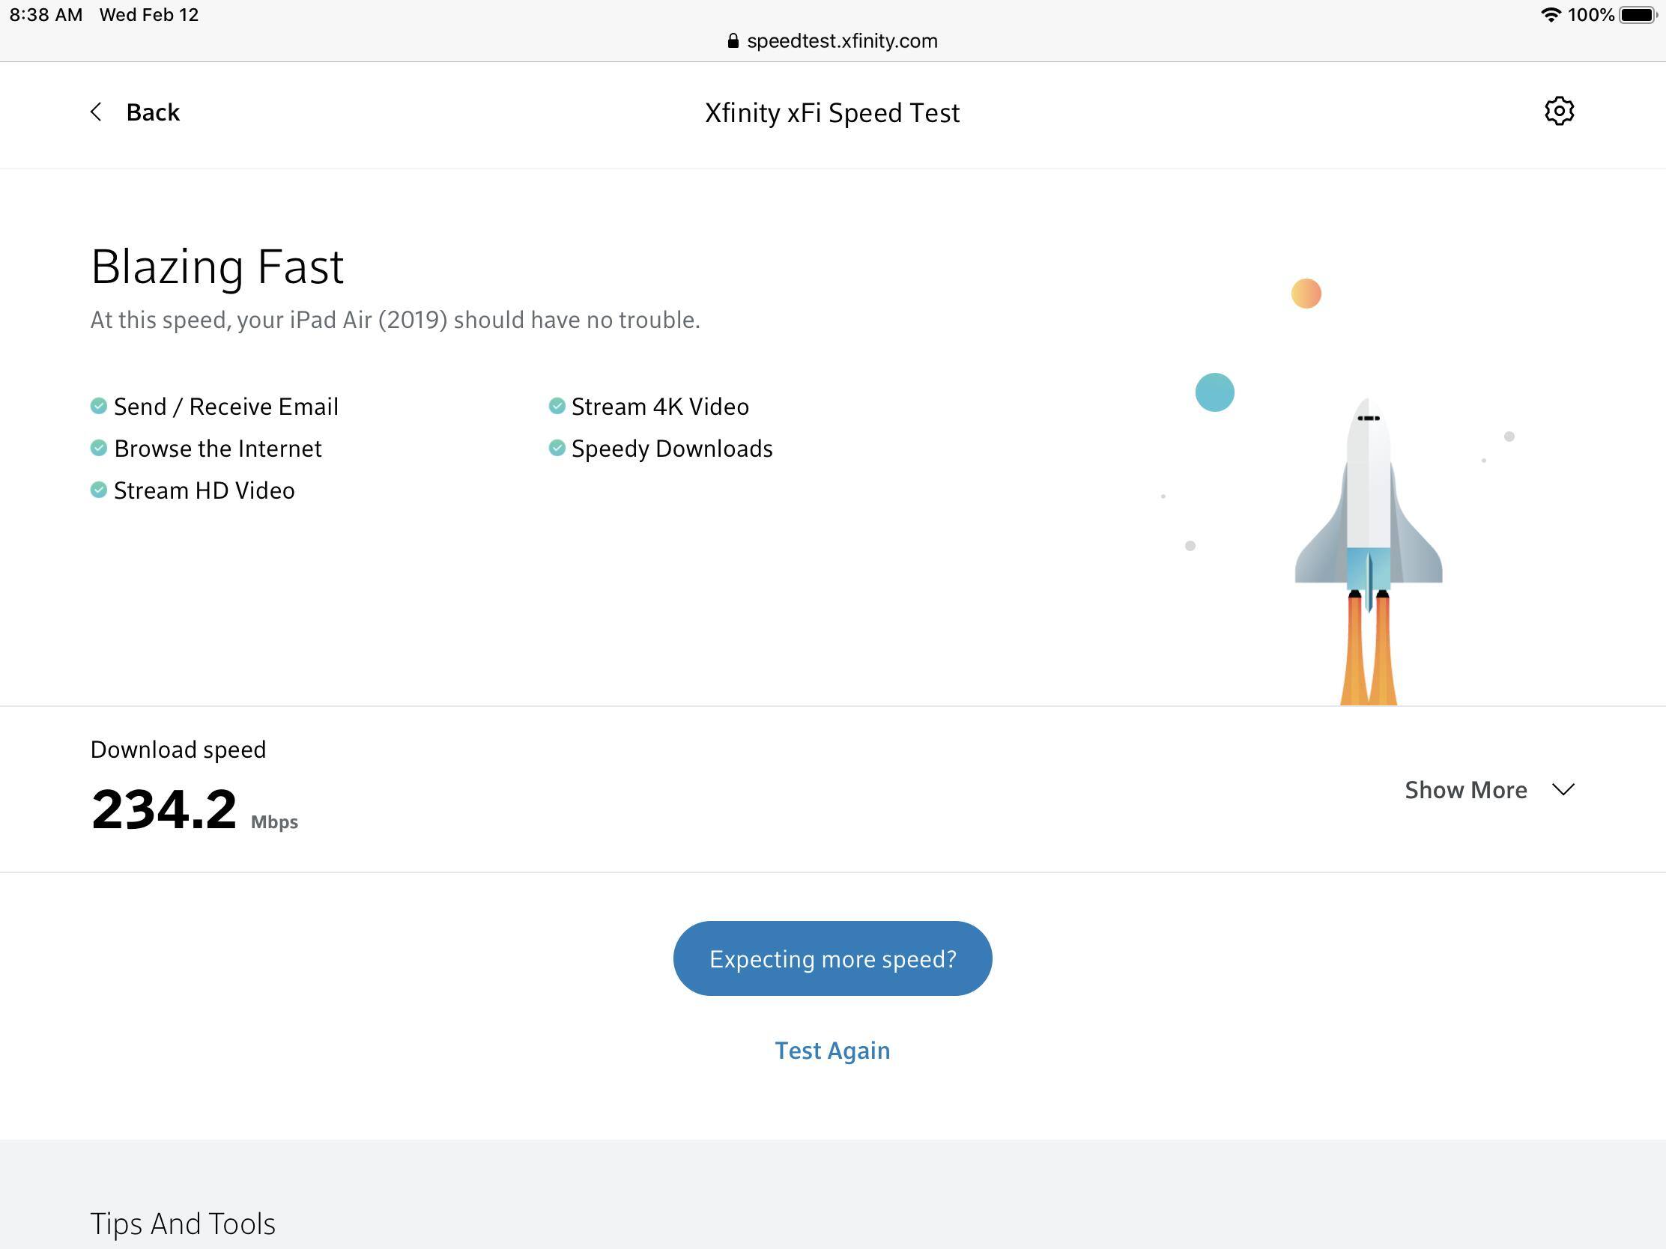The width and height of the screenshot is (1666, 1249).
Task: Click the orange planet circle
Action: point(1306,294)
